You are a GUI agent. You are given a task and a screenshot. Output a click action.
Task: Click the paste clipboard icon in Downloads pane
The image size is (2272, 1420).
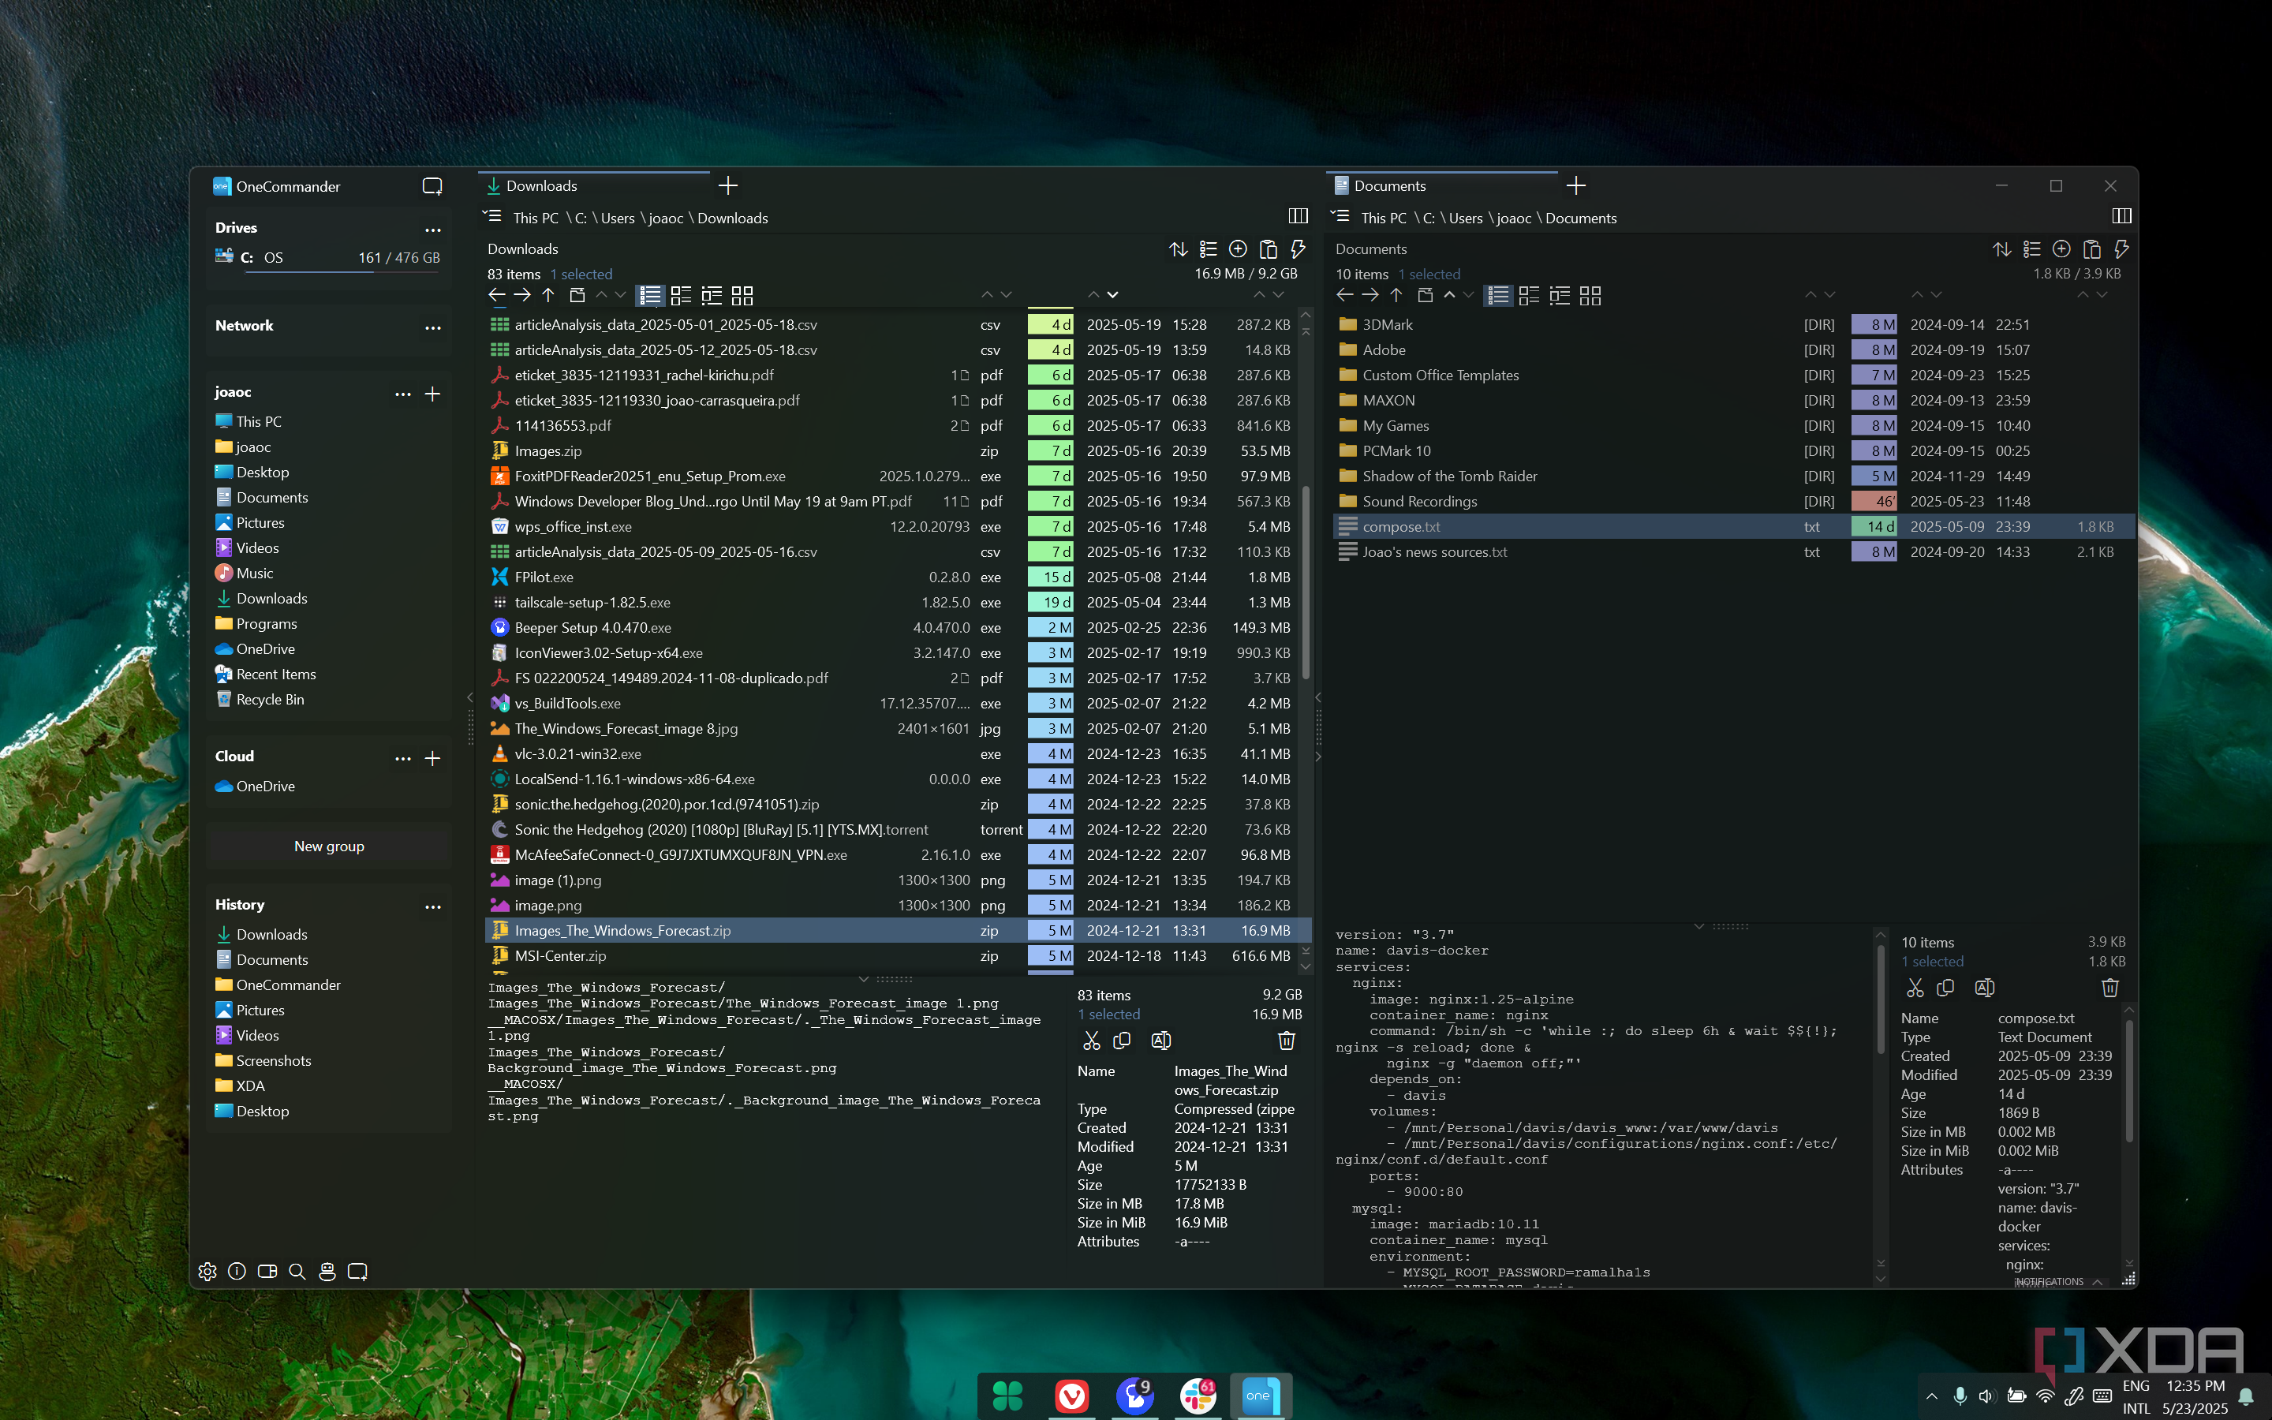(1268, 248)
